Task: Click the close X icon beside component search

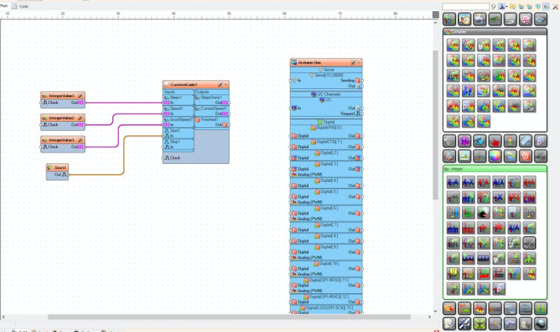Action: click(554, 7)
